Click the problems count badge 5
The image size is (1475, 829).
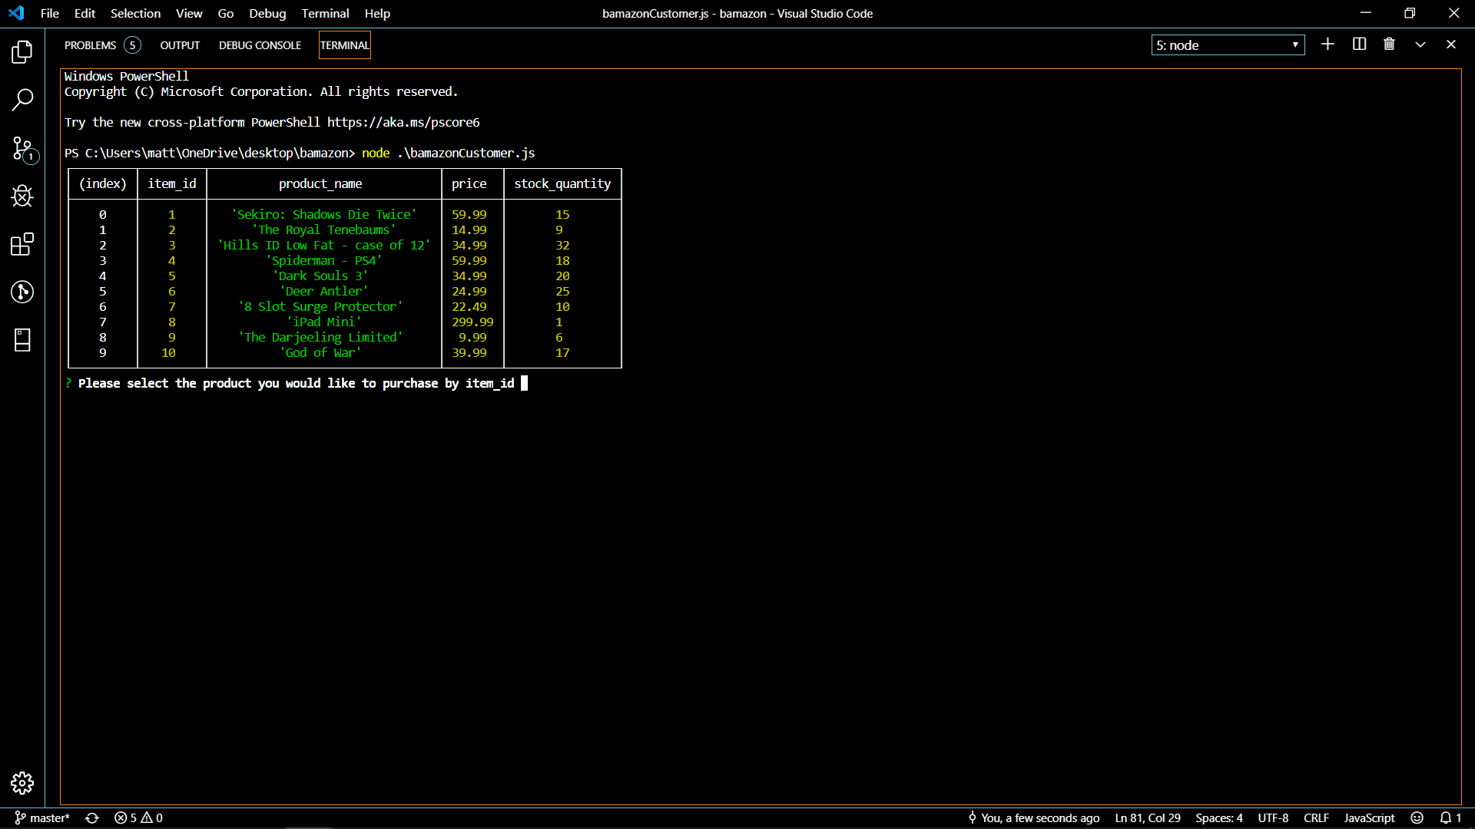(x=132, y=45)
